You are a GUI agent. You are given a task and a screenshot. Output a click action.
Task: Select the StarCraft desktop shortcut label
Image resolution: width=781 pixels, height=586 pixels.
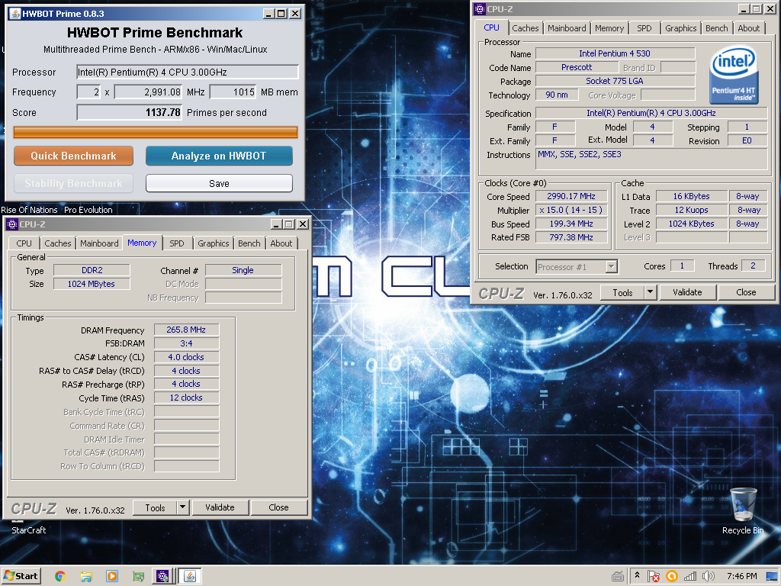point(29,530)
